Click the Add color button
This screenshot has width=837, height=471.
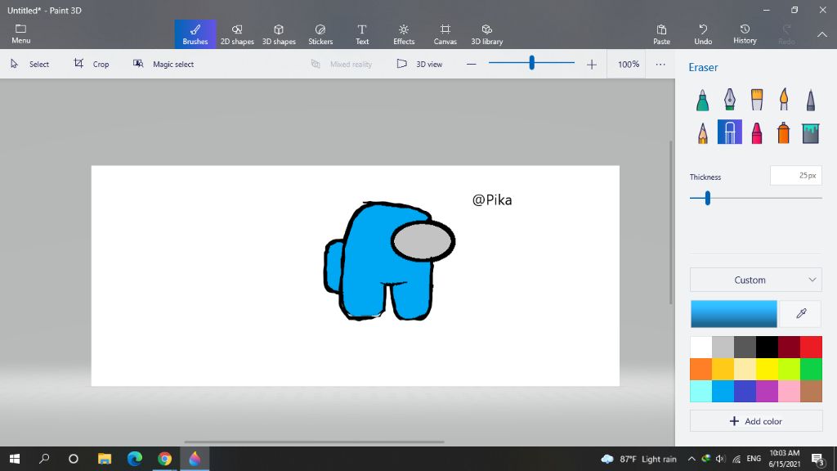coord(755,421)
